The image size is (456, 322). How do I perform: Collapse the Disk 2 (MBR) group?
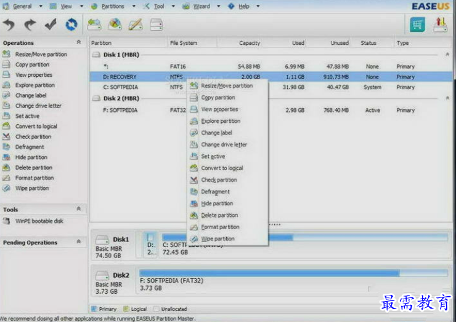(x=447, y=98)
